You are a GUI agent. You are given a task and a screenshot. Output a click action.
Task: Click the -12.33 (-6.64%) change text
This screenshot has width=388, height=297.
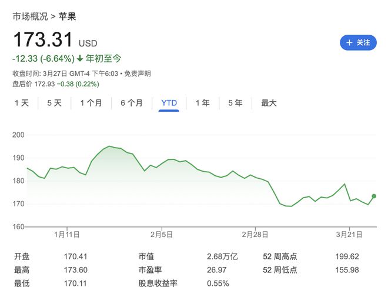pyautogui.click(x=44, y=59)
